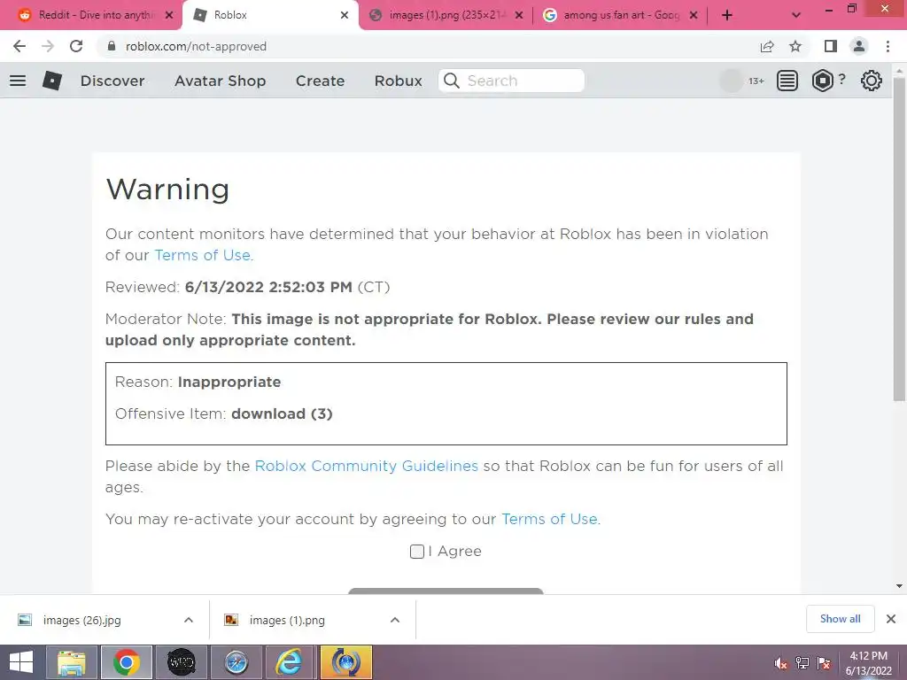Click the page vertical scrollbar thumb
The image size is (907, 680).
pyautogui.click(x=899, y=238)
